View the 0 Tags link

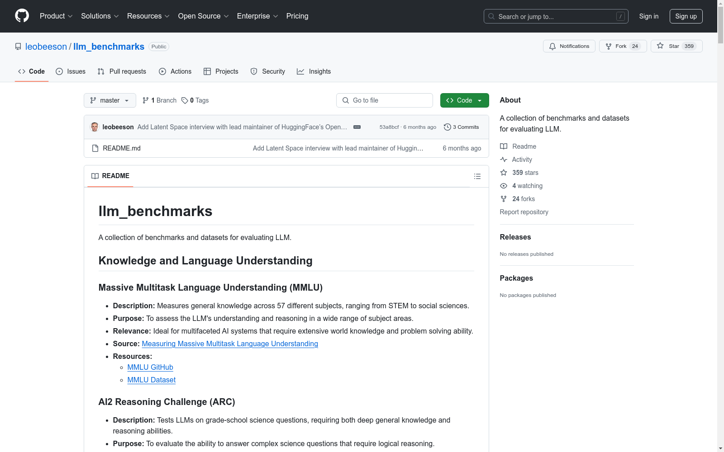[x=195, y=100]
